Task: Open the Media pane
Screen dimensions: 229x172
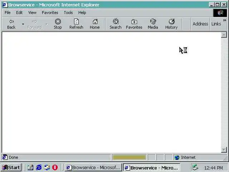Action: [153, 24]
